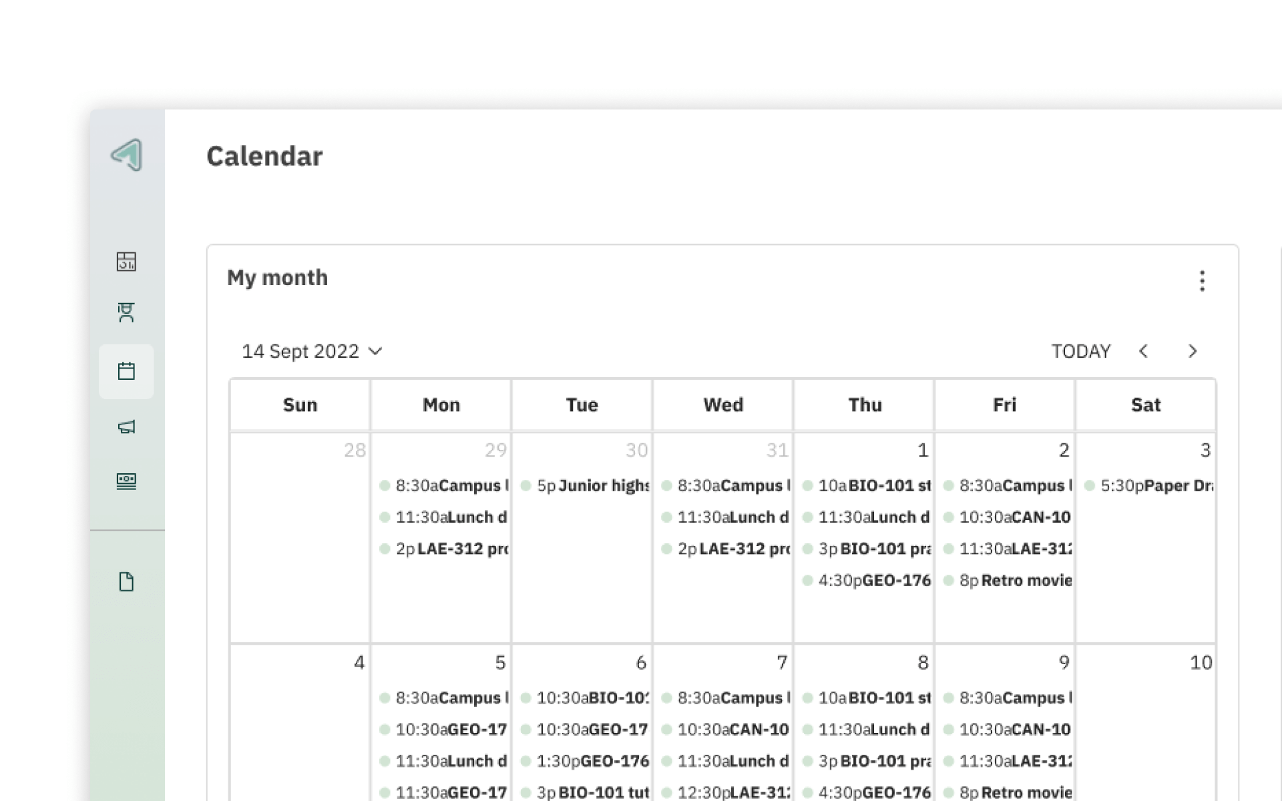The width and height of the screenshot is (1282, 801).
Task: Select the calendar icon in sidebar
Action: (126, 371)
